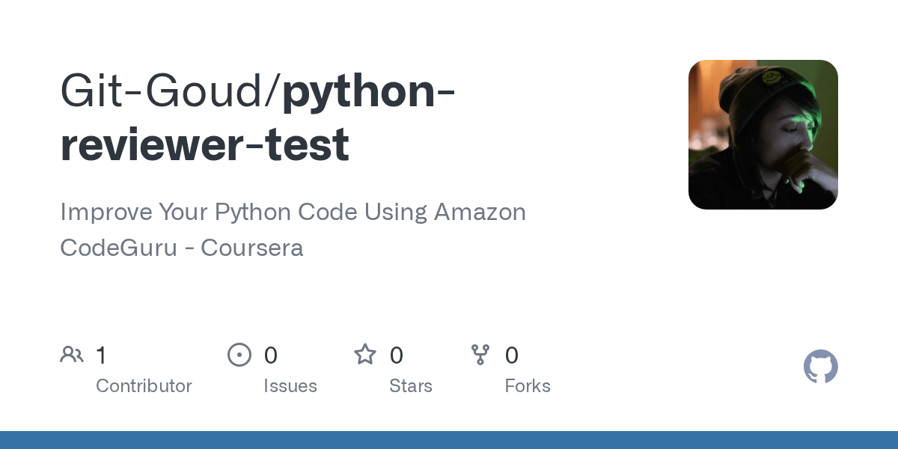The height and width of the screenshot is (449, 898).
Task: Click the issues count zero
Action: (x=270, y=355)
